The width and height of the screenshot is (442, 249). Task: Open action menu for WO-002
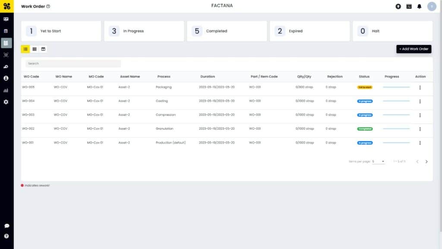(x=420, y=129)
